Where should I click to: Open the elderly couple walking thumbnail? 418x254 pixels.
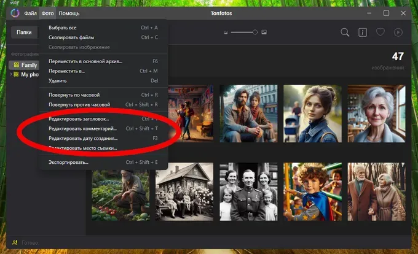click(376, 192)
